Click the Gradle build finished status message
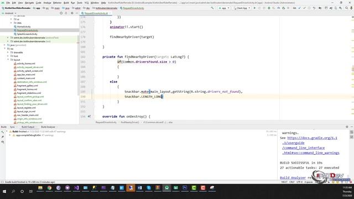 [x=30, y=182]
